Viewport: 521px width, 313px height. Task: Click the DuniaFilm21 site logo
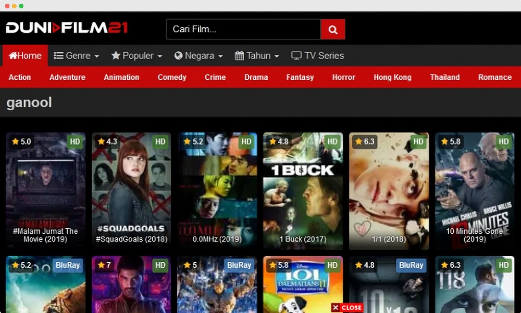point(67,28)
